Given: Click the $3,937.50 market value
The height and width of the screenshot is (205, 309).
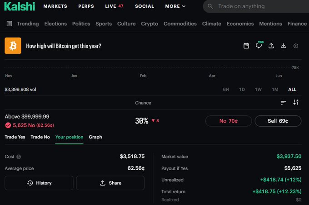Looking at the screenshot, I should coord(289,156).
